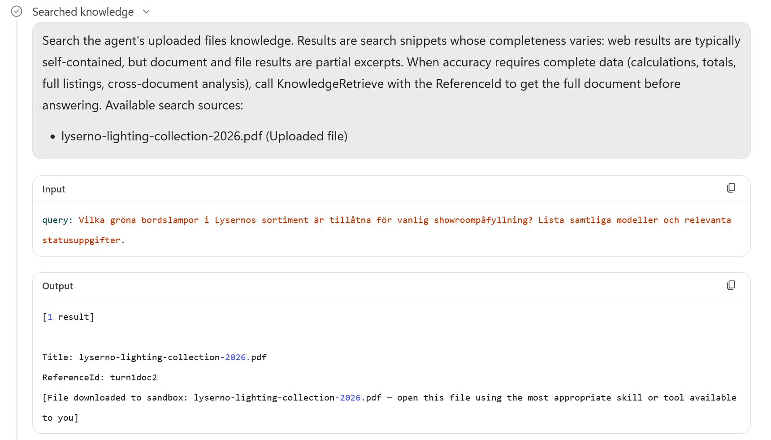Click the Title: lyserno-lighting-collection-2026.pdf line
This screenshot has width=771, height=440.
(x=155, y=357)
